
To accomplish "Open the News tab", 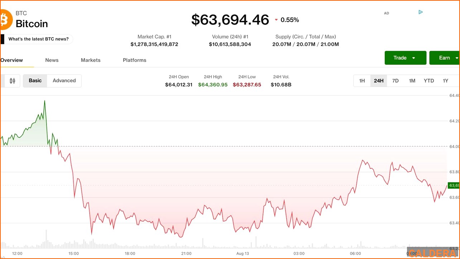I will tap(52, 60).
